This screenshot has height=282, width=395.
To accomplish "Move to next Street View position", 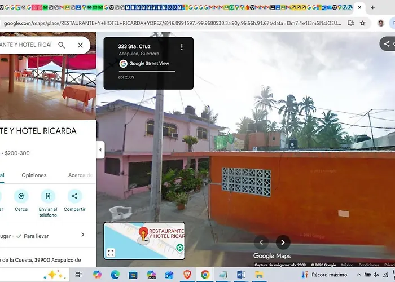I will coord(283,242).
